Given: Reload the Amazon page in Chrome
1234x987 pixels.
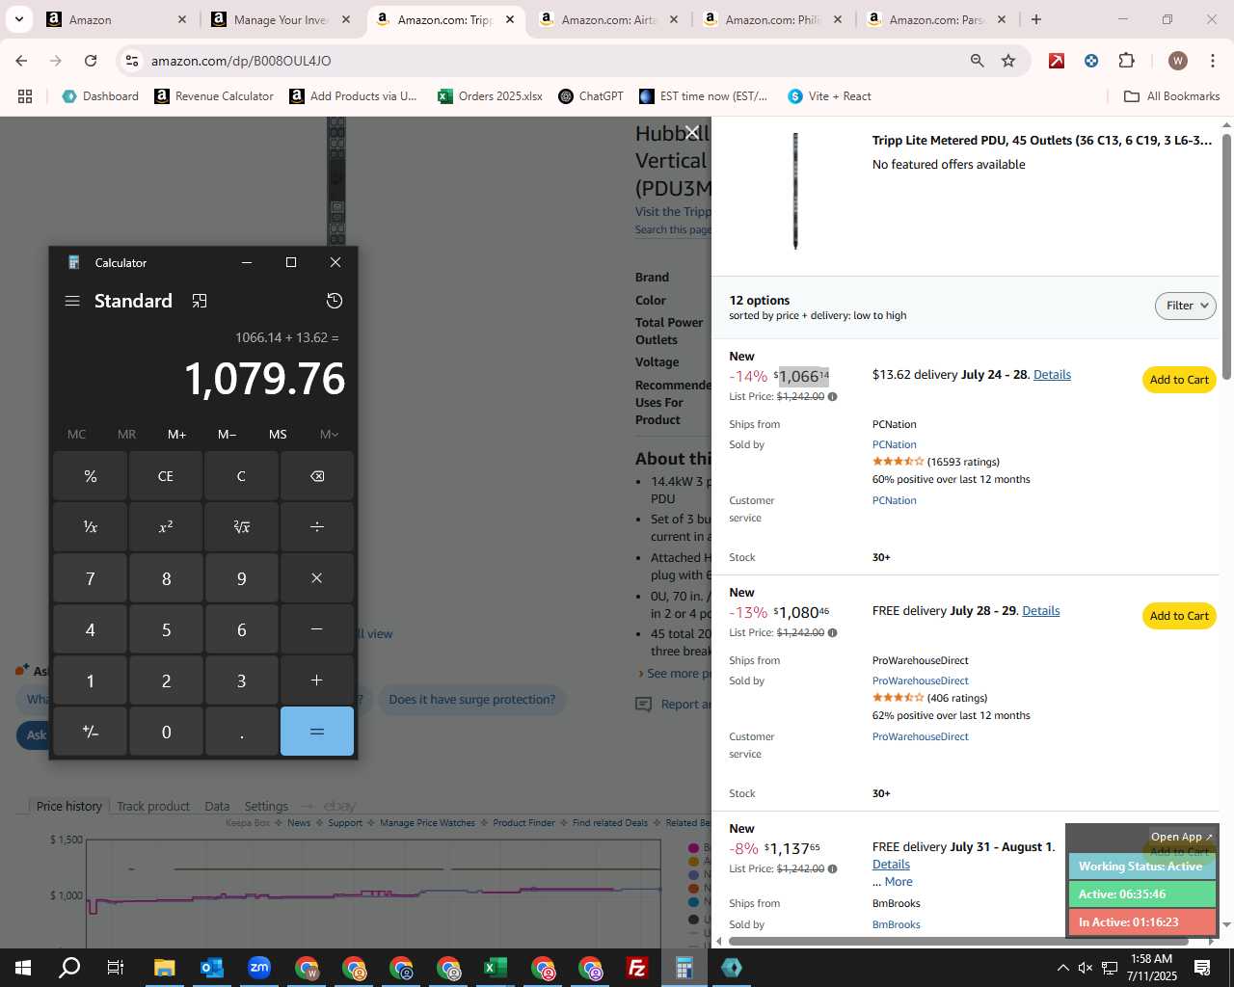Looking at the screenshot, I should [x=91, y=61].
